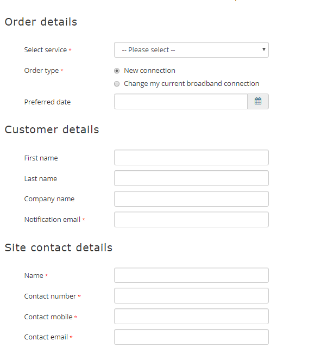This screenshot has height=353, width=321.
Task: Click into the Contact mobile field
Action: pyautogui.click(x=191, y=317)
